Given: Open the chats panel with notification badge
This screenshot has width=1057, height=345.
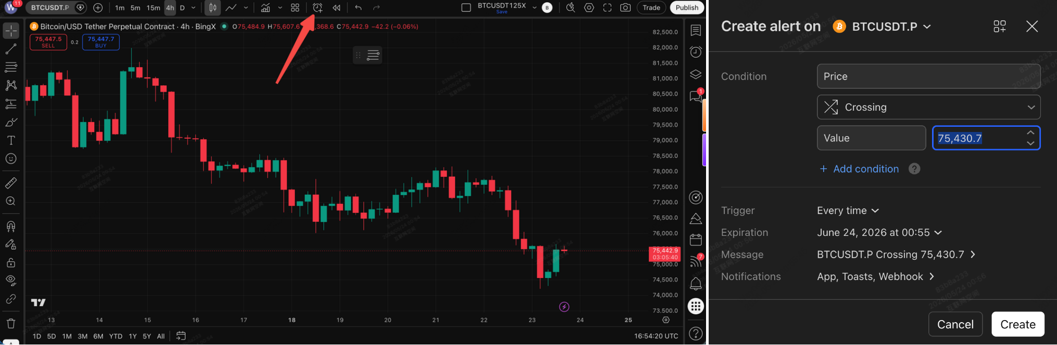Looking at the screenshot, I should [696, 96].
